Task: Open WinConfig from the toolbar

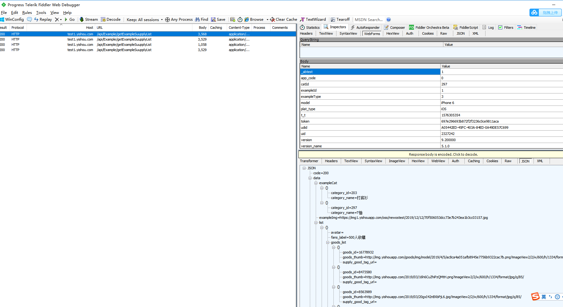Action: (12, 19)
